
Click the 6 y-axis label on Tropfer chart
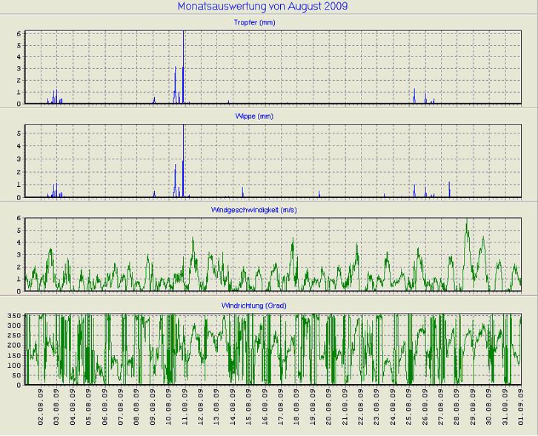click(x=19, y=34)
